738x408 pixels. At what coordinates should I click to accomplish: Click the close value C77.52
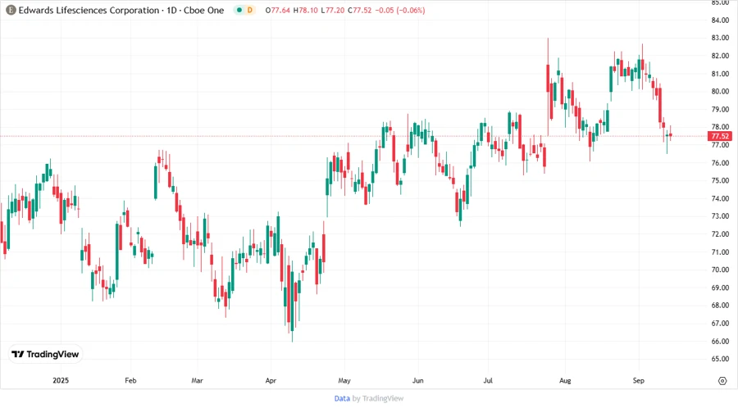point(360,10)
